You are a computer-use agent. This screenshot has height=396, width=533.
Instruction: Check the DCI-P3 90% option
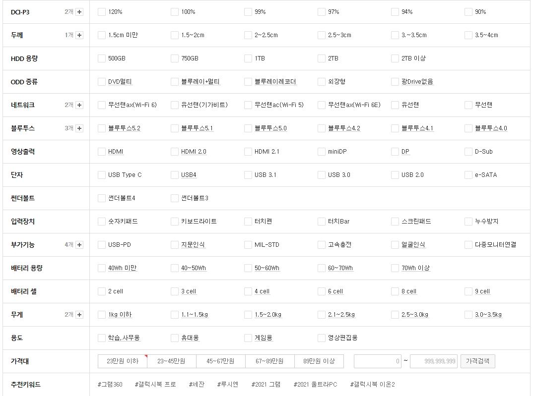[468, 12]
